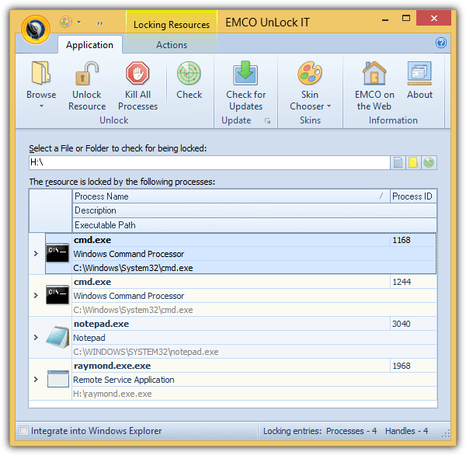Screen dimensions: 466x455
Task: Click notepad.exe process name
Action: coord(101,324)
